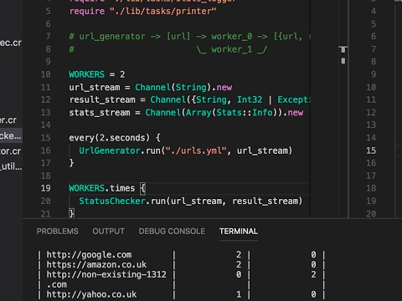The image size is (402, 301).
Task: Click the 'stats_stream' variable on line 13
Action: pos(100,113)
